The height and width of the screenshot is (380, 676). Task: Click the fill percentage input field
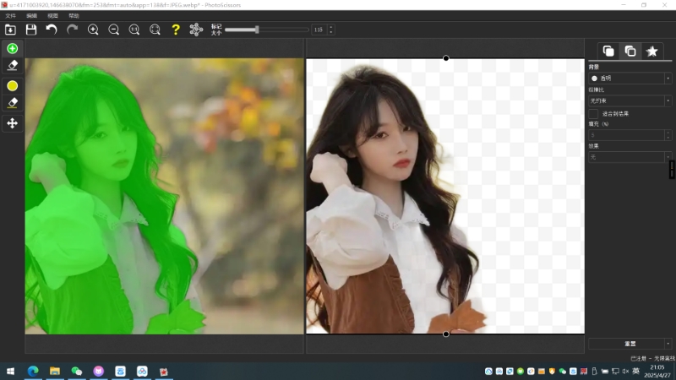click(x=626, y=135)
